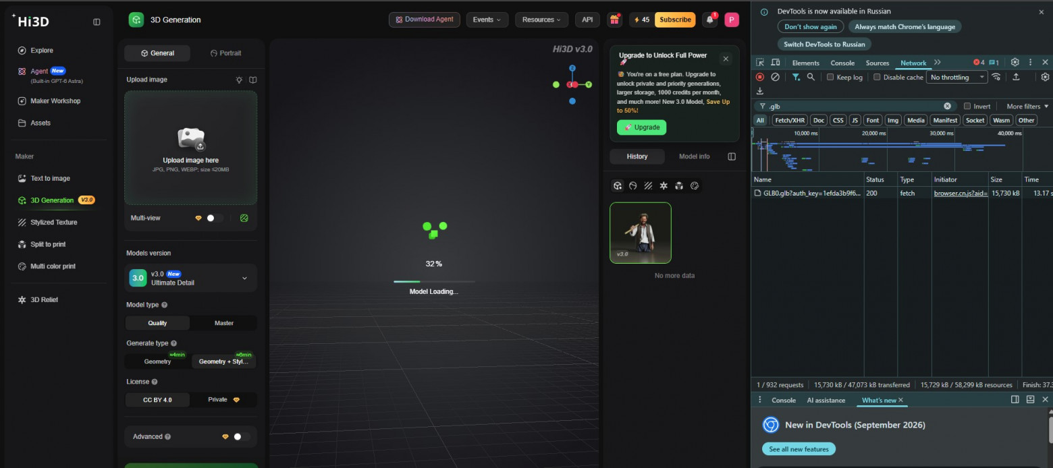Open DevTools three-dot customize menu

pyautogui.click(x=1030, y=62)
